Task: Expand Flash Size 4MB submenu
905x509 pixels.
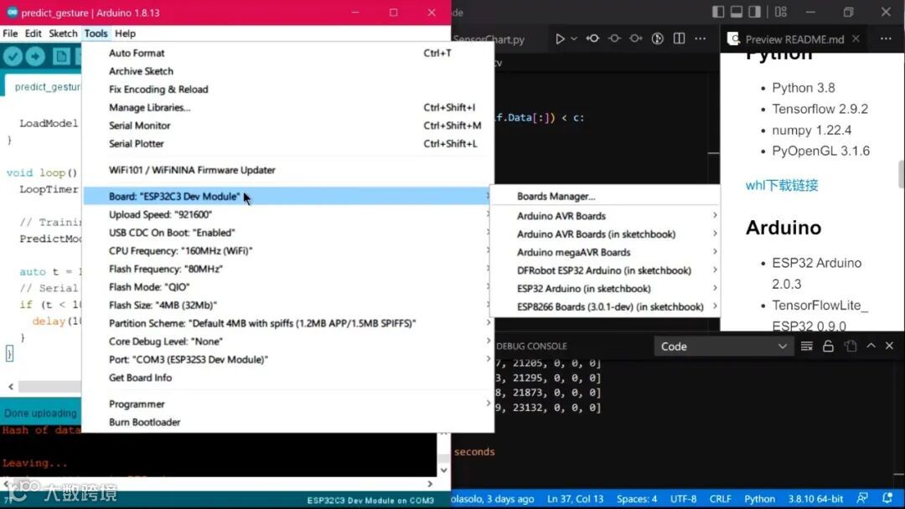Action: pyautogui.click(x=288, y=305)
